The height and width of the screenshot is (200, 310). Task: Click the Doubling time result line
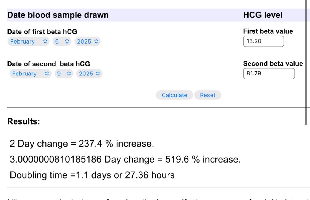coord(92,175)
